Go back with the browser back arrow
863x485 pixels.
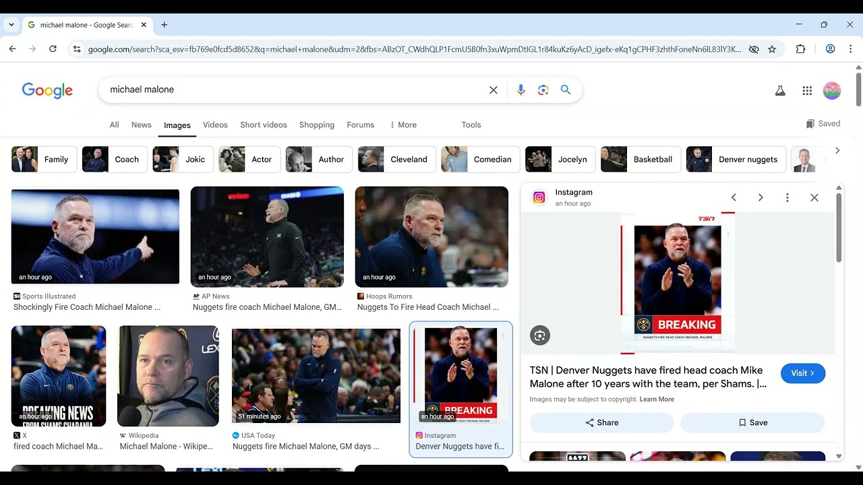(12, 49)
